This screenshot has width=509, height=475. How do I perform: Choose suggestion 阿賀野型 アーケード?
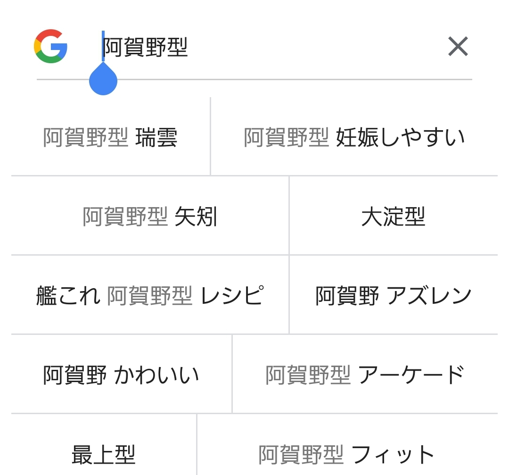365,375
